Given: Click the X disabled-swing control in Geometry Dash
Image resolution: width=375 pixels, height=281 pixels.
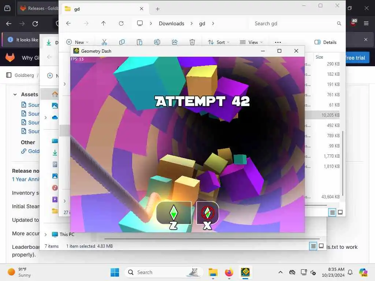Looking at the screenshot, I should pyautogui.click(x=207, y=213).
